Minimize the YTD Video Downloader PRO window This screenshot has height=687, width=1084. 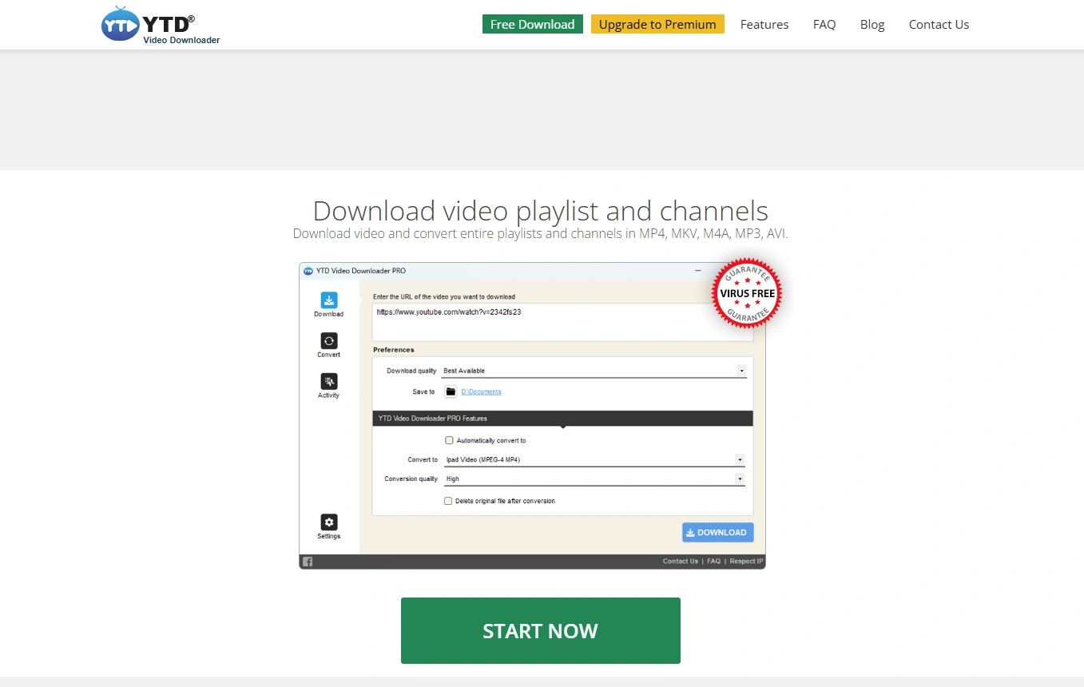(x=698, y=271)
